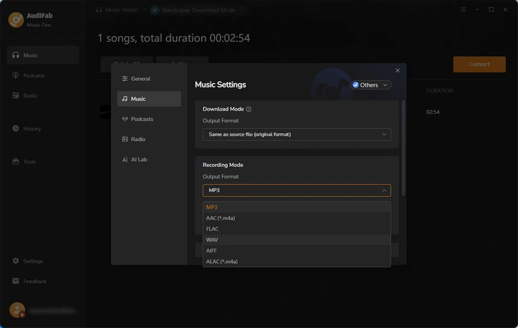Click the user profile avatar
The height and width of the screenshot is (328, 518).
[17, 310]
